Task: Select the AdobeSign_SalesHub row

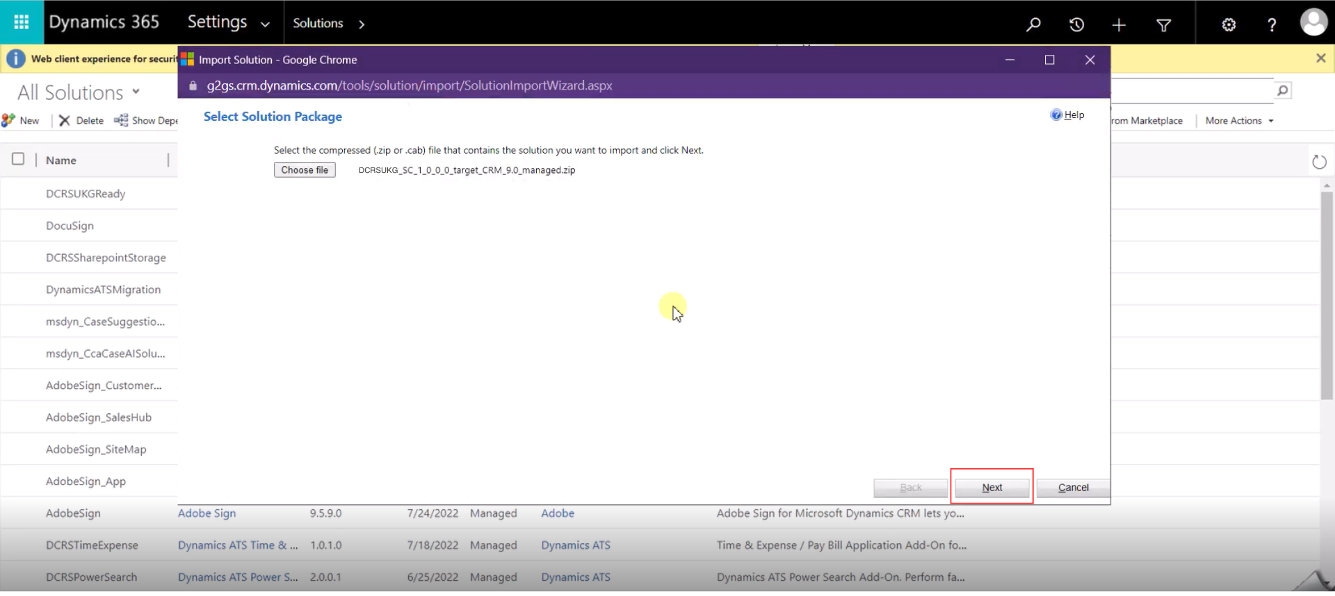Action: [x=89, y=417]
